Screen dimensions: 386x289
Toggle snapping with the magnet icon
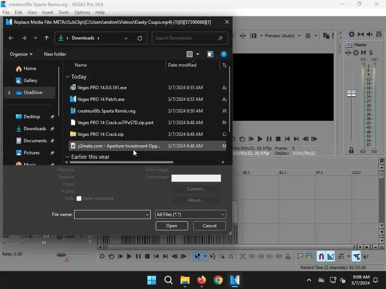click(x=321, y=257)
